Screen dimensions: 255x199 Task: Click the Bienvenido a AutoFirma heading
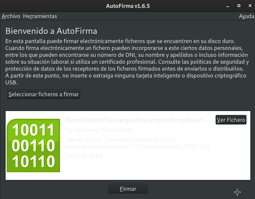tap(51, 31)
